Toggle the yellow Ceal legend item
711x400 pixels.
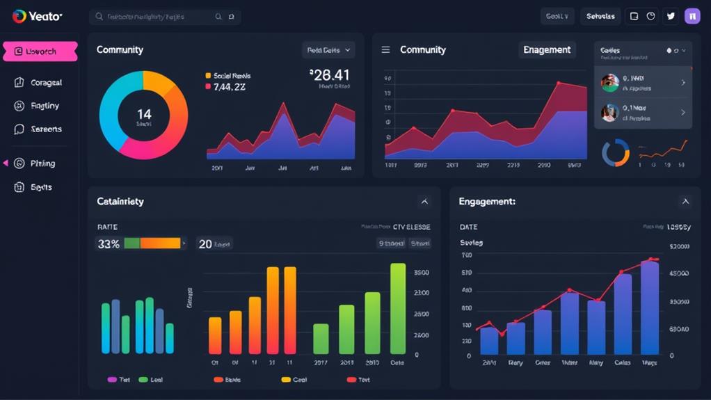click(294, 380)
